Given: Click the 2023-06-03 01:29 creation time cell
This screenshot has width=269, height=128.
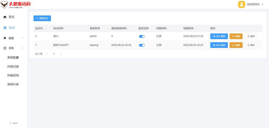Looking at the screenshot, I should pos(193,36).
